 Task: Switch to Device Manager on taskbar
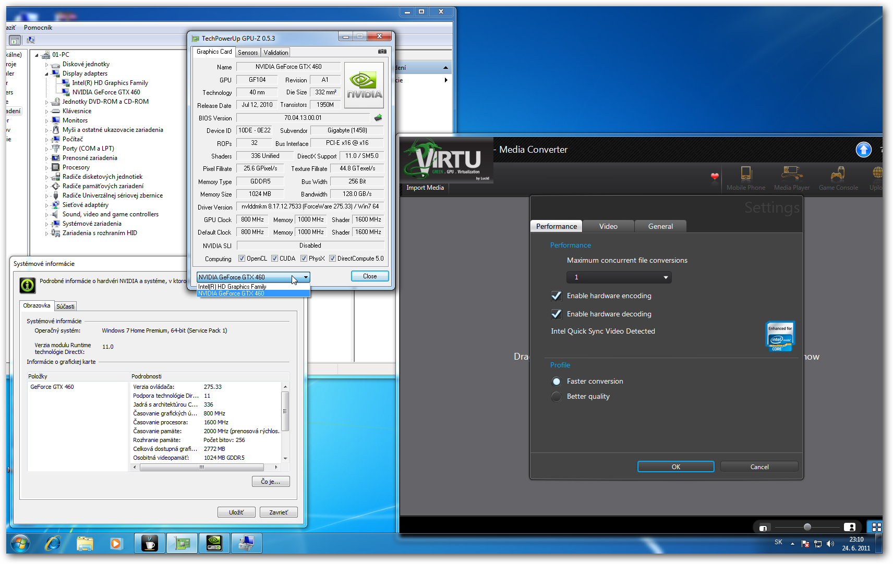pos(247,543)
